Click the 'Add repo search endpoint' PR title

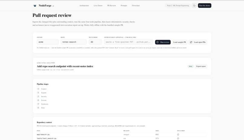[65, 66]
